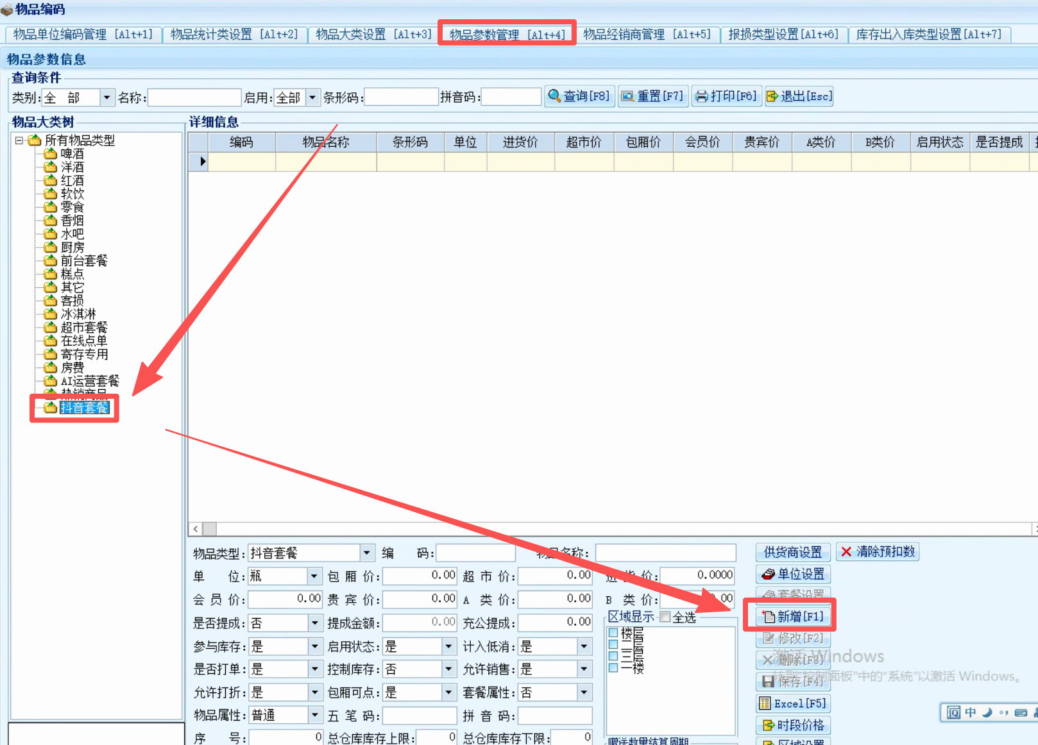1038x745 pixels.
Task: Switch to 物品大类设置 tab
Action: [x=373, y=35]
